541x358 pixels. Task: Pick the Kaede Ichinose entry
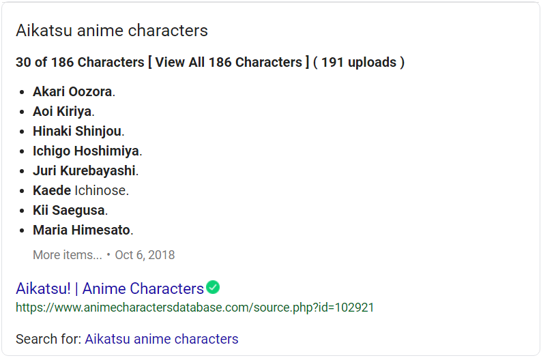click(x=80, y=190)
